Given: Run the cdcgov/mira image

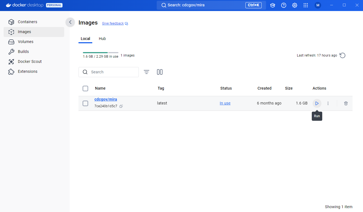Looking at the screenshot, I should click(x=317, y=103).
